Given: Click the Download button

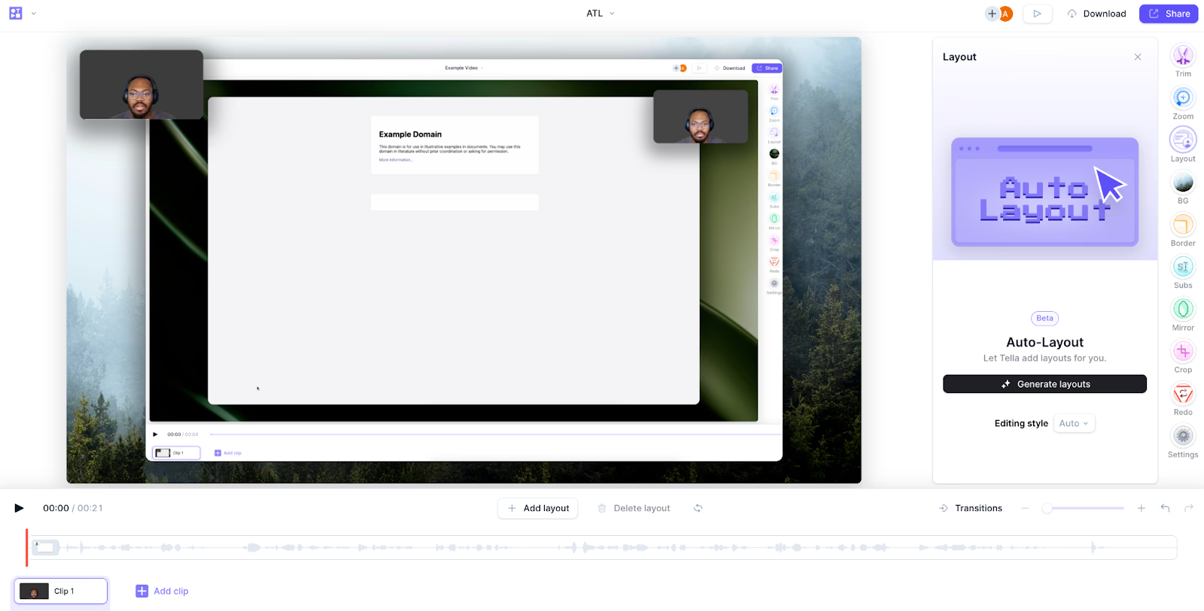Looking at the screenshot, I should [x=1097, y=14].
